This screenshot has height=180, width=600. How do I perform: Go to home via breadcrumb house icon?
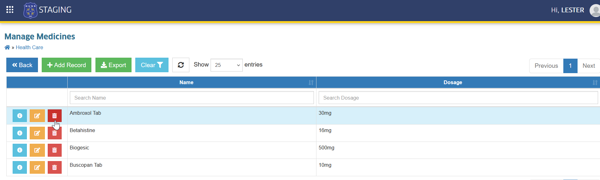[x=7, y=47]
